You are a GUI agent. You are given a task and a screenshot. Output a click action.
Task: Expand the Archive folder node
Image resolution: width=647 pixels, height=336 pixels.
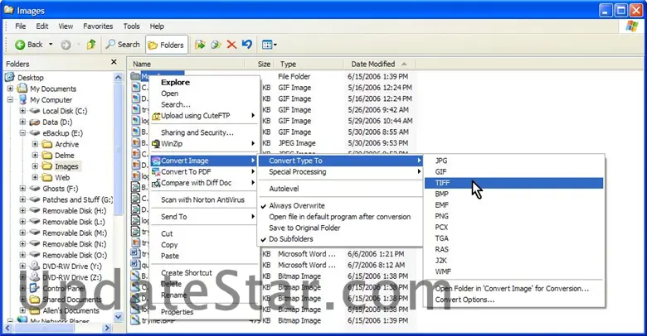35,144
